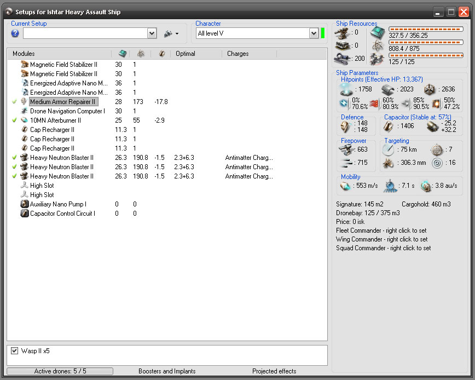This screenshot has width=475, height=380.
Task: Click the Auxiliary Nano Pump I rig icon
Action: click(24, 204)
